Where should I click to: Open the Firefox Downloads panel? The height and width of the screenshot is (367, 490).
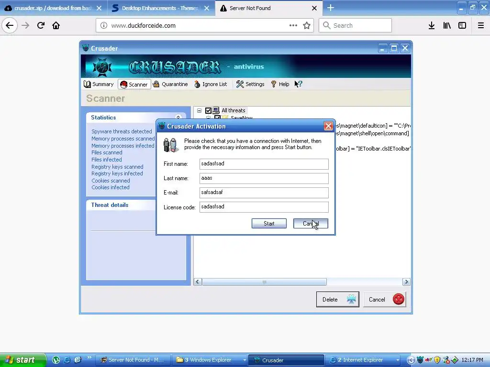pyautogui.click(x=432, y=26)
